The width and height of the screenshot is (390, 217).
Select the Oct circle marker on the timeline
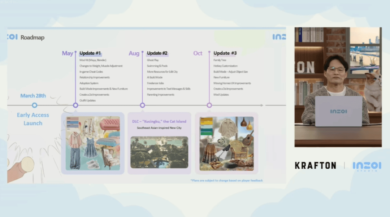pyautogui.click(x=209, y=105)
